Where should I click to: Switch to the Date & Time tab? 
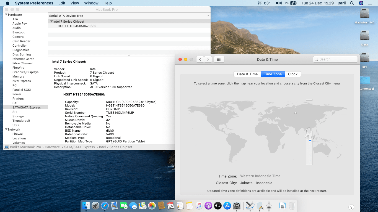coord(247,74)
